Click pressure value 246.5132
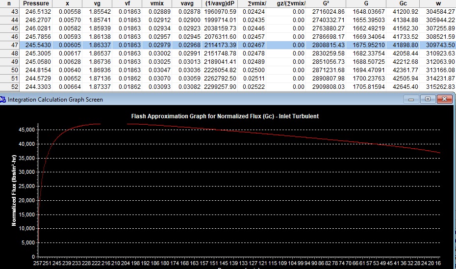Image resolution: width=456 pixels, height=269 pixels. pos(39,12)
